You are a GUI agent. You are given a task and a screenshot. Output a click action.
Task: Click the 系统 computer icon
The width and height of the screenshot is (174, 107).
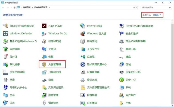coord(122,88)
